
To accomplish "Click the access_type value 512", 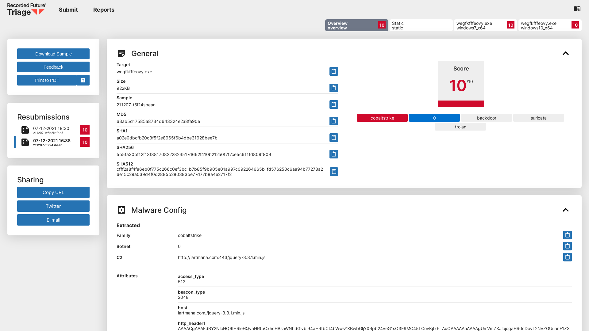I will coord(182,282).
